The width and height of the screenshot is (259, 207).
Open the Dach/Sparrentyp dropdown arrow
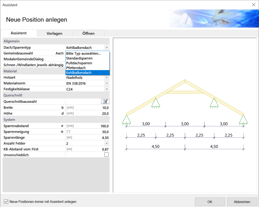[x=107, y=47]
